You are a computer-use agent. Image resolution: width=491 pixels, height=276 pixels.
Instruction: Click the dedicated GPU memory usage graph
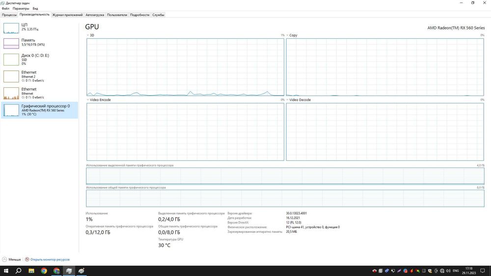(x=285, y=176)
